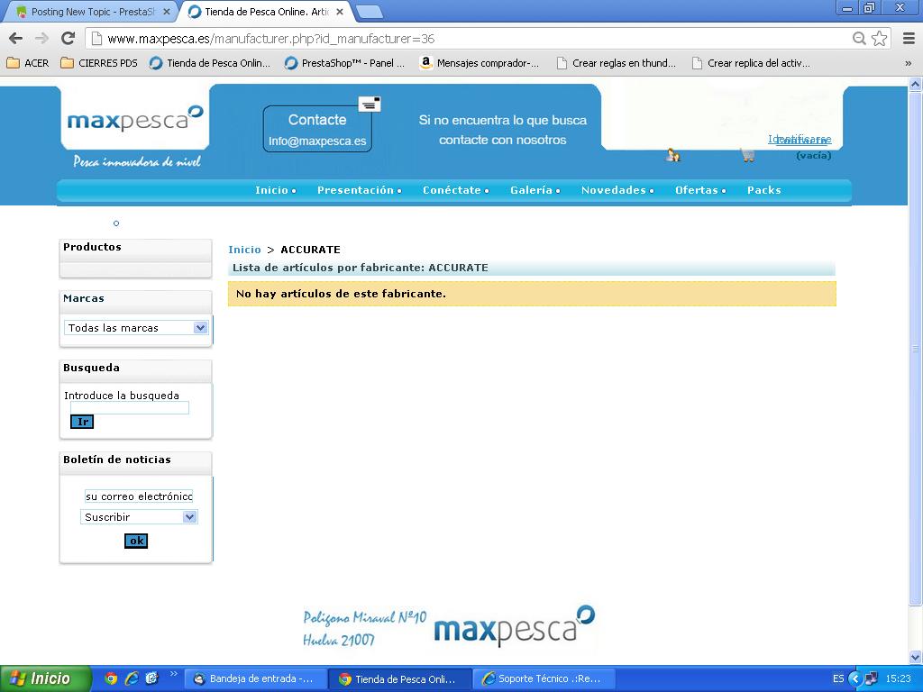
Task: Click the Ir search button
Action: pyautogui.click(x=82, y=422)
